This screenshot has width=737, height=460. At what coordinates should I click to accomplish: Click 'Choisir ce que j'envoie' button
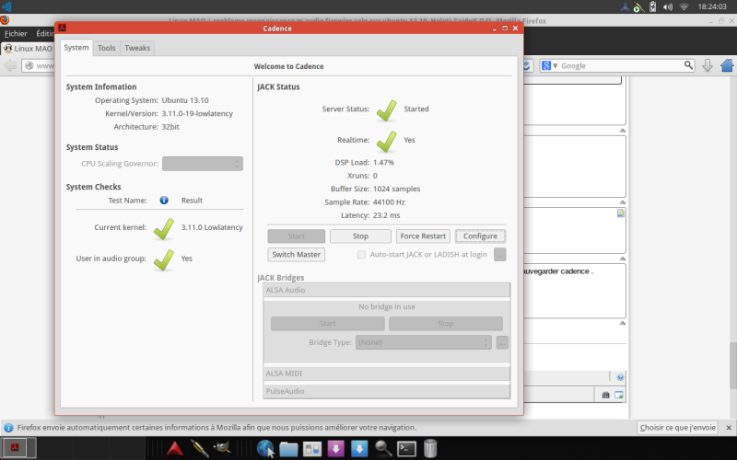coord(677,428)
